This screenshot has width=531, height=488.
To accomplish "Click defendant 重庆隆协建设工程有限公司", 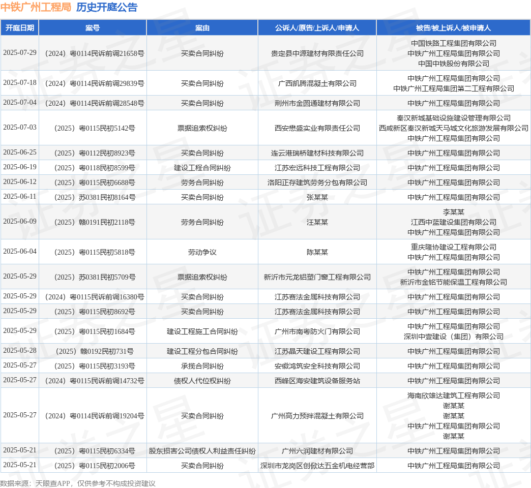I will (454, 247).
